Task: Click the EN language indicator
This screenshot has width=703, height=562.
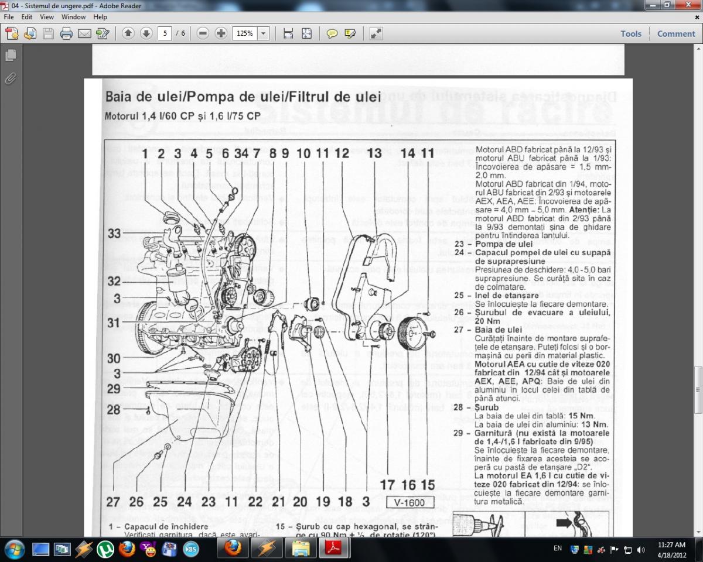Action: tap(557, 549)
